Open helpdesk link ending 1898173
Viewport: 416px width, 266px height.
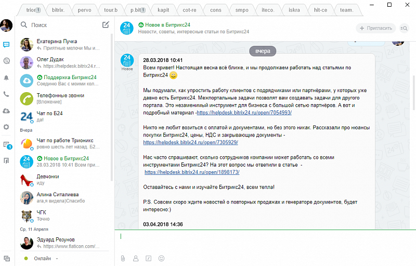[x=192, y=172]
